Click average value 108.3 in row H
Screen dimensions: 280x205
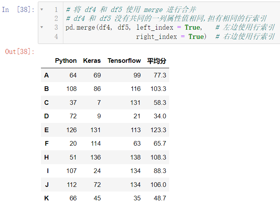coord(158,158)
